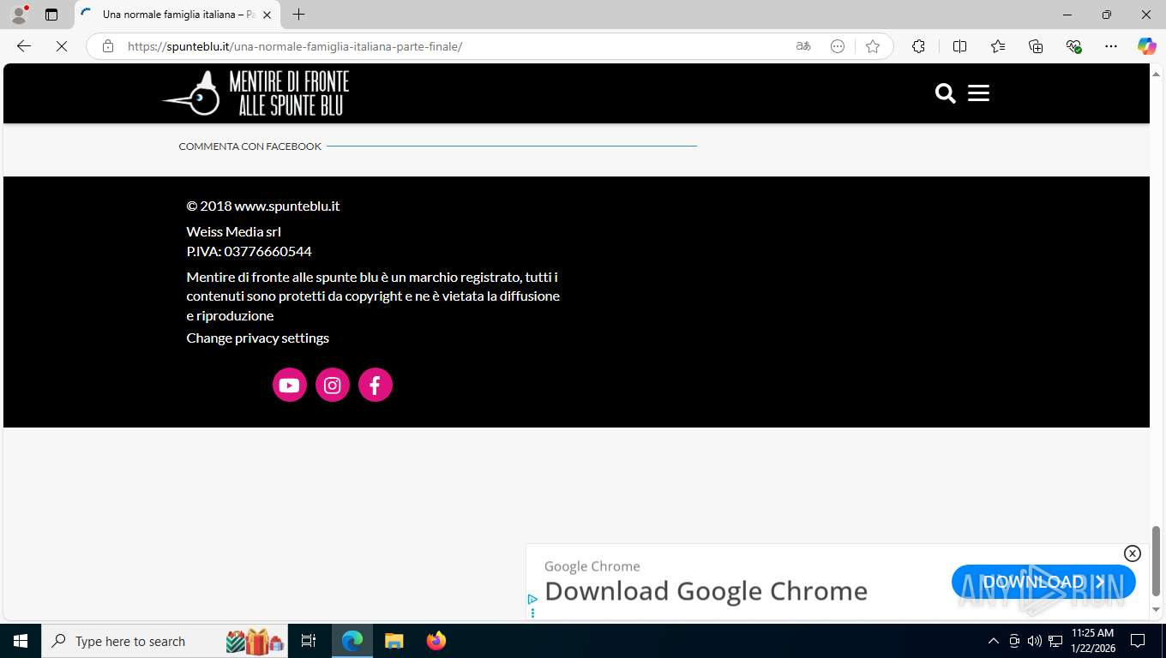Close the Una normale famiglia italiana tab
Viewport: 1166px width, 658px height.
pyautogui.click(x=267, y=15)
